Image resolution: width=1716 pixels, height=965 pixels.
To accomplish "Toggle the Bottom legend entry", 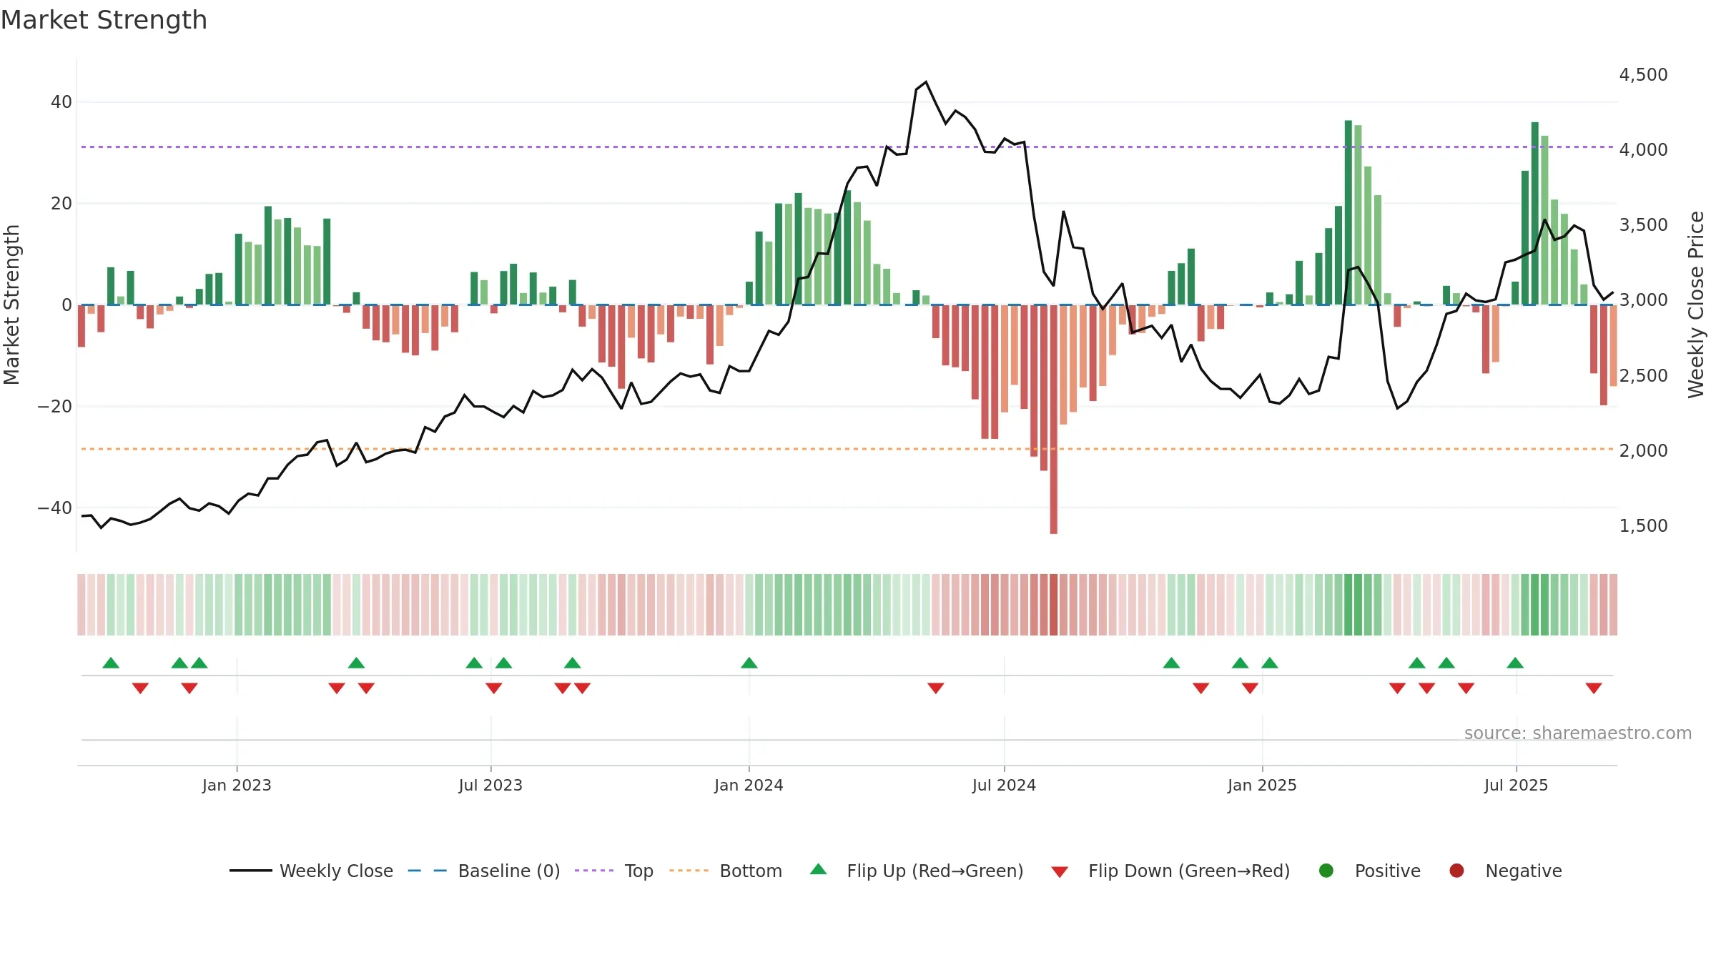I will click(x=726, y=871).
